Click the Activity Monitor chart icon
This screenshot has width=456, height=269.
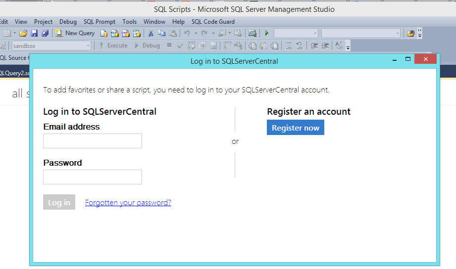pyautogui.click(x=253, y=33)
